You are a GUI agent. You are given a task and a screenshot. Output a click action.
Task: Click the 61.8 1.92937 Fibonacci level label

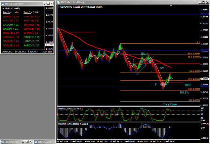pyautogui.click(x=194, y=53)
